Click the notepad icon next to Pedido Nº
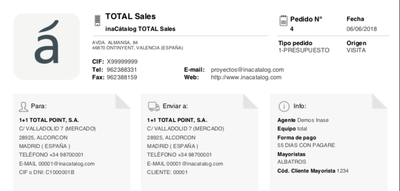The image size is (400, 191). coord(283,21)
